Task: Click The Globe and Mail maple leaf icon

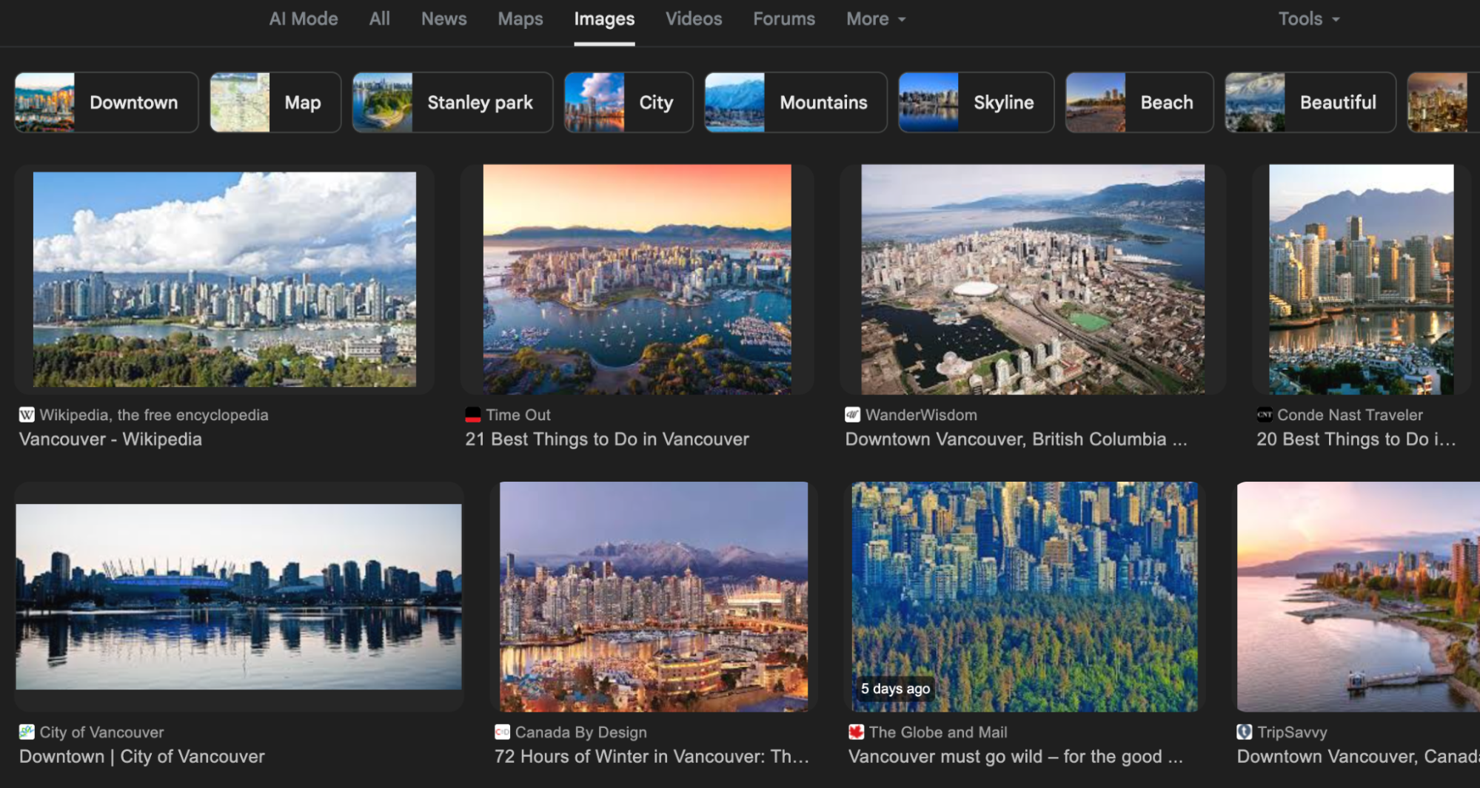Action: [x=856, y=733]
